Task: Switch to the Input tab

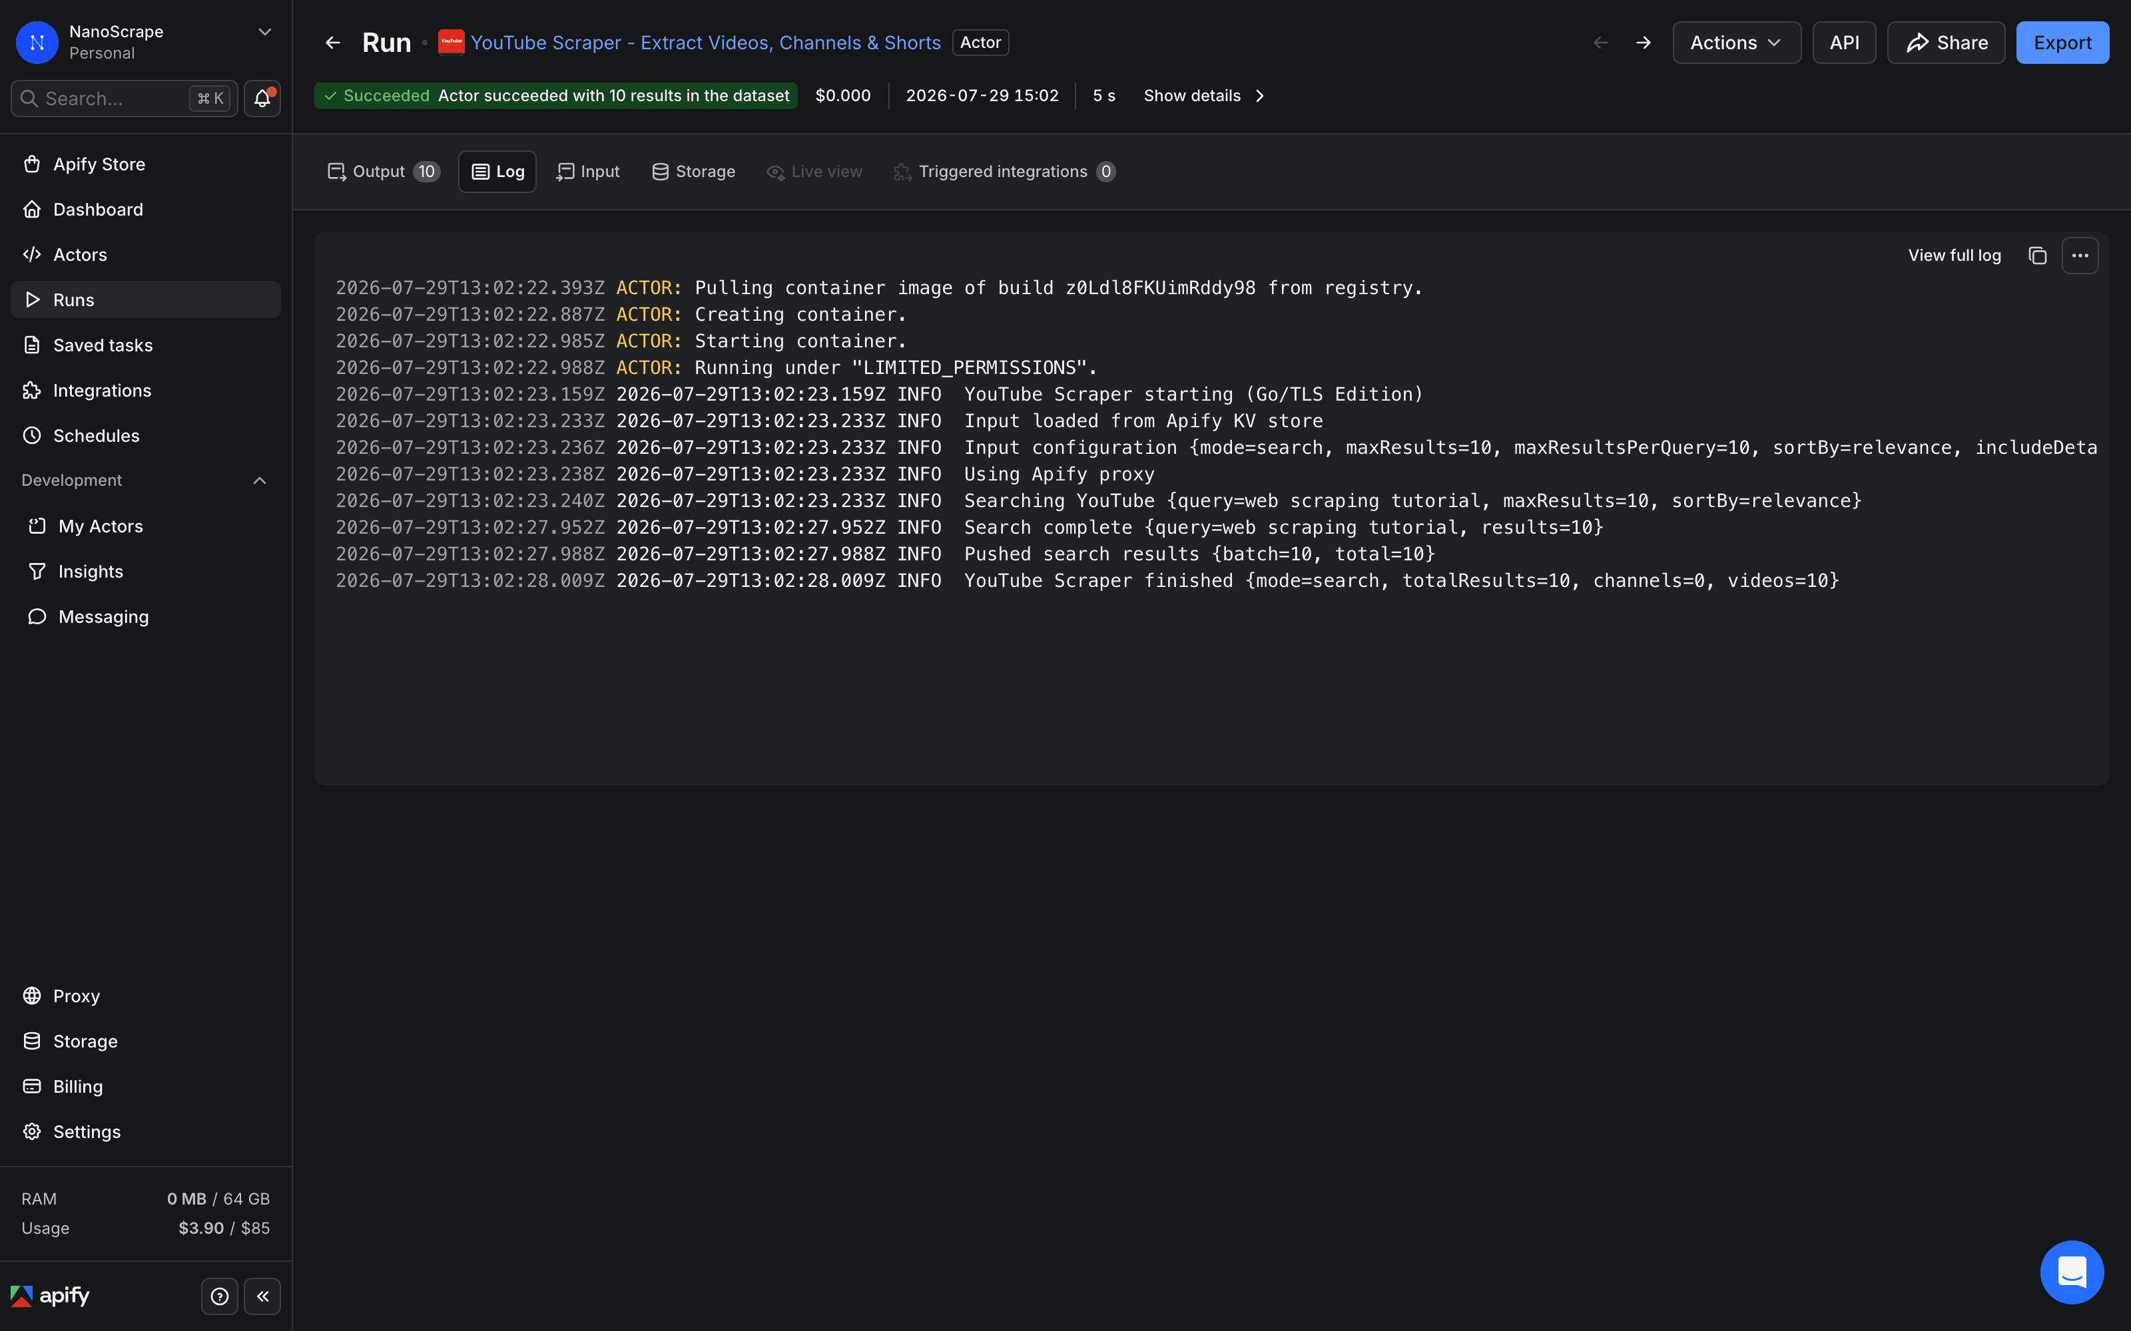Action: (x=588, y=172)
